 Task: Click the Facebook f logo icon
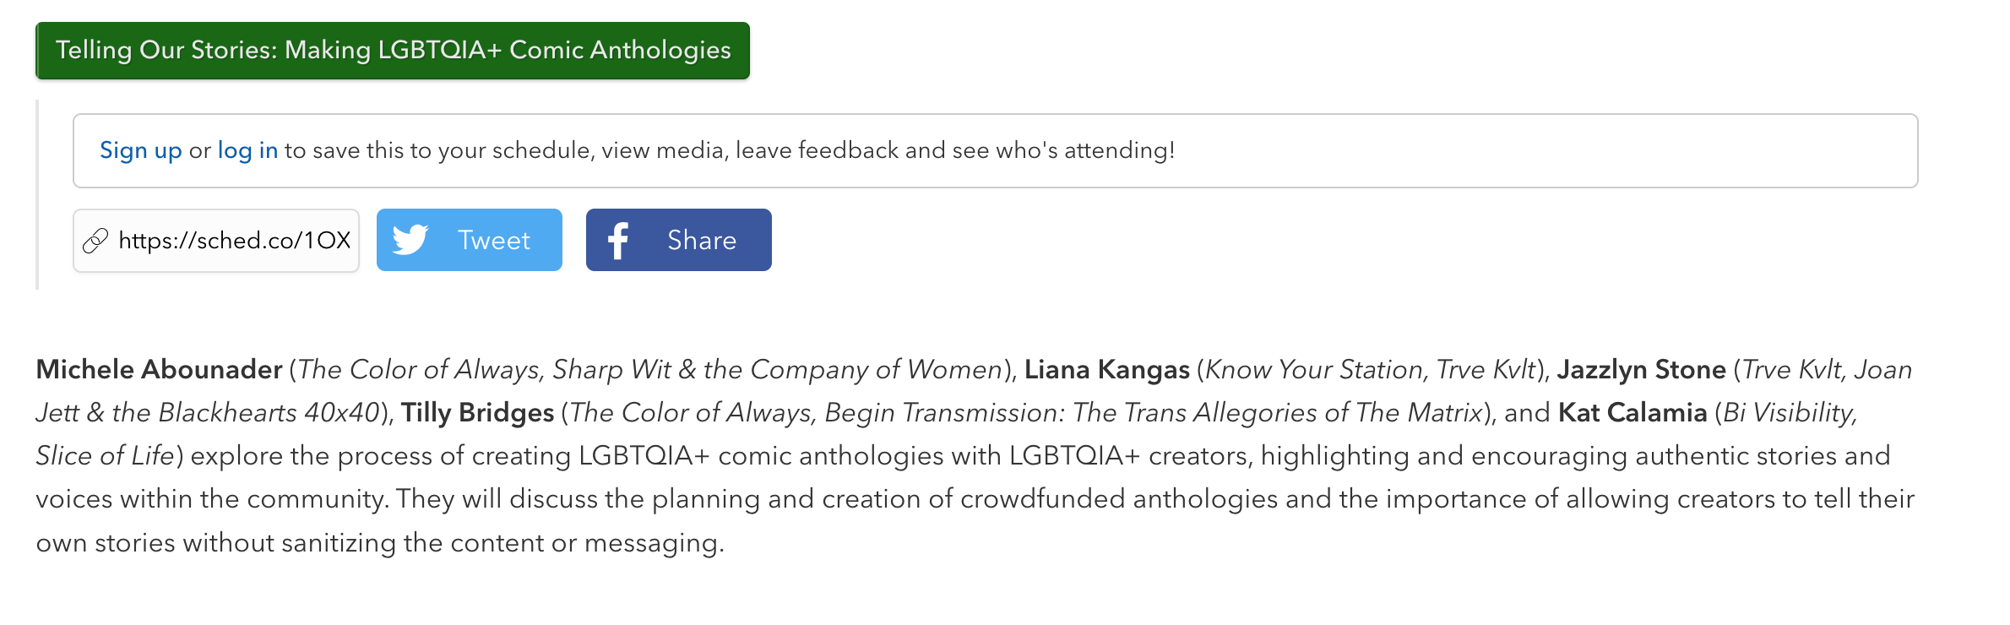point(618,241)
